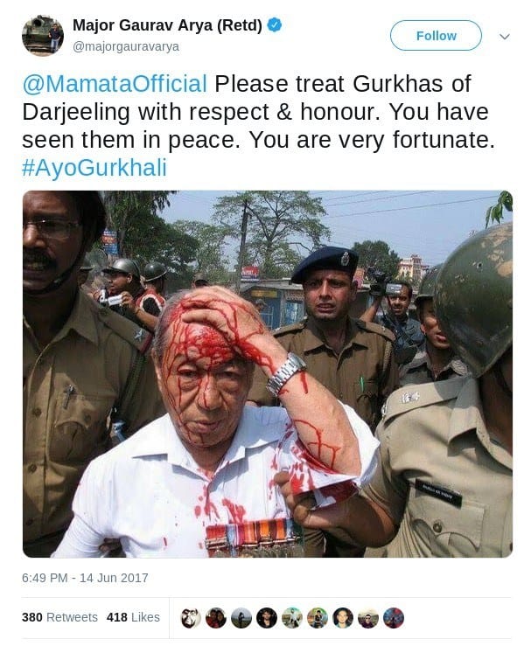Click the blue verified badge icon
The image size is (531, 646).
[x=275, y=25]
